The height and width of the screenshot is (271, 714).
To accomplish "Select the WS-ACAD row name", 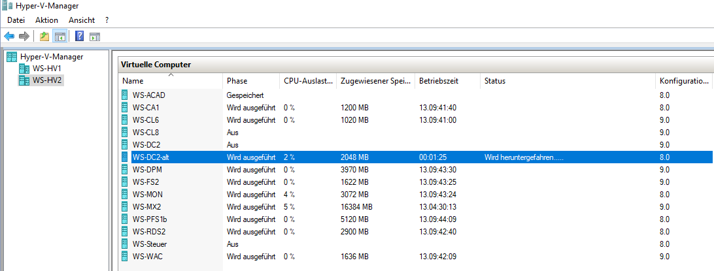I will click(149, 95).
